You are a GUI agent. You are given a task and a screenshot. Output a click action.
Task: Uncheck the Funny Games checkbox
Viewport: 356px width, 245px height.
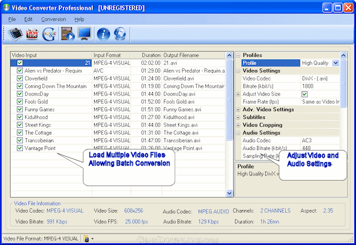point(20,109)
